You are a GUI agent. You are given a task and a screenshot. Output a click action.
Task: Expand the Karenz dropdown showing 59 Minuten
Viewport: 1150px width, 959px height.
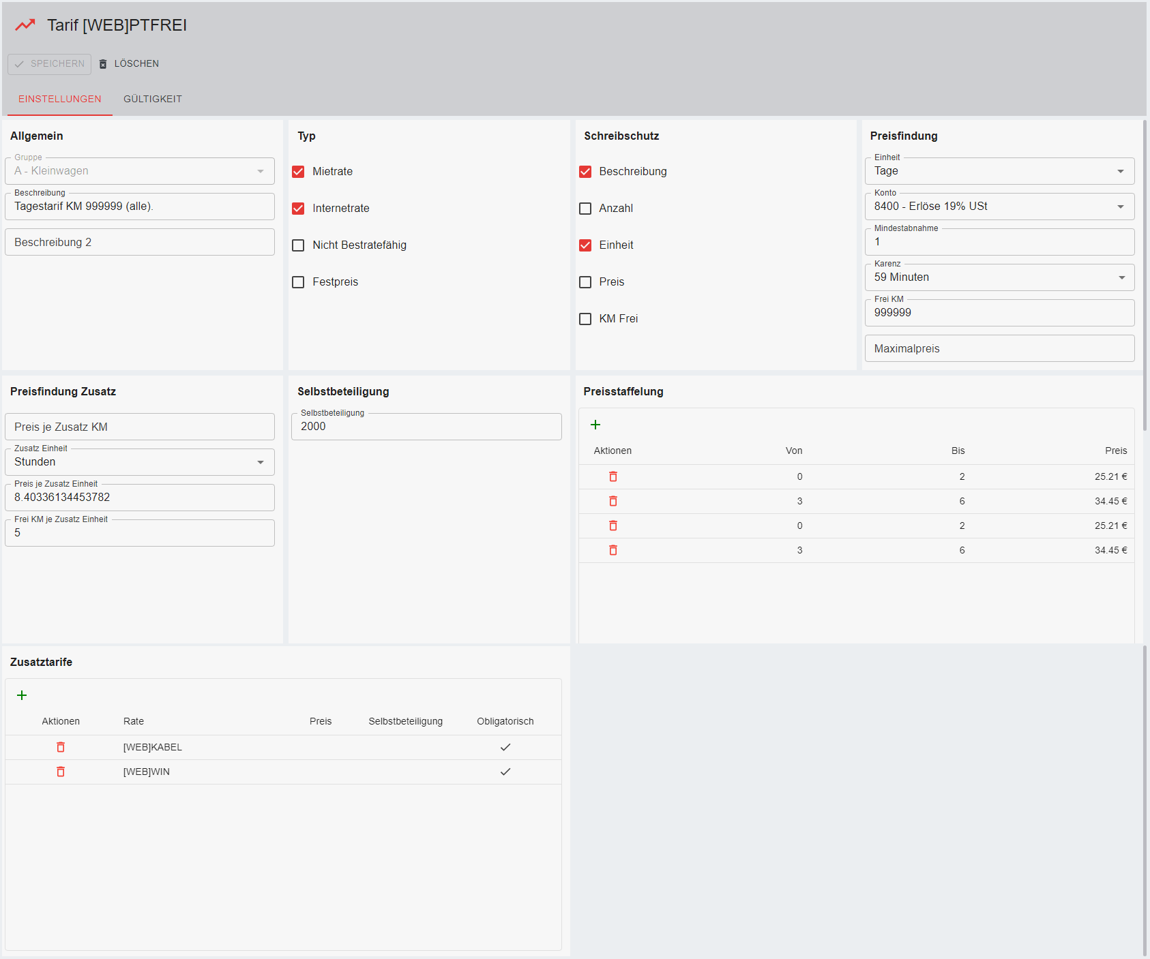click(x=999, y=277)
